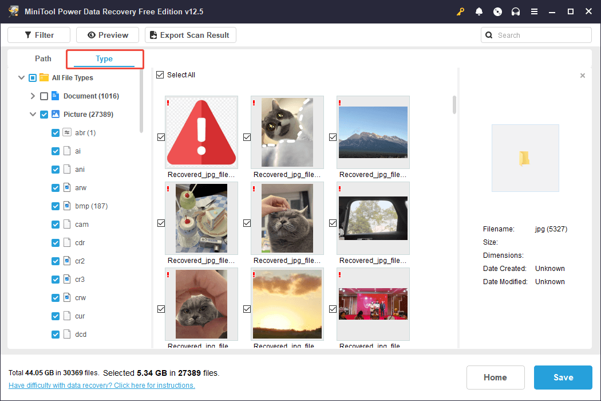Click the Document category file icon
This screenshot has height=401, width=601.
coord(56,96)
